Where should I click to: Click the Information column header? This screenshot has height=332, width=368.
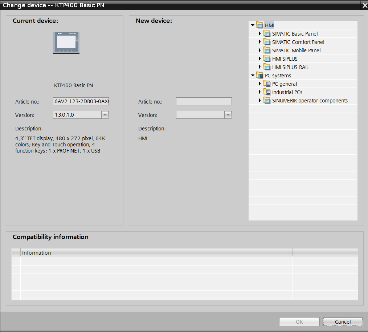(156, 252)
